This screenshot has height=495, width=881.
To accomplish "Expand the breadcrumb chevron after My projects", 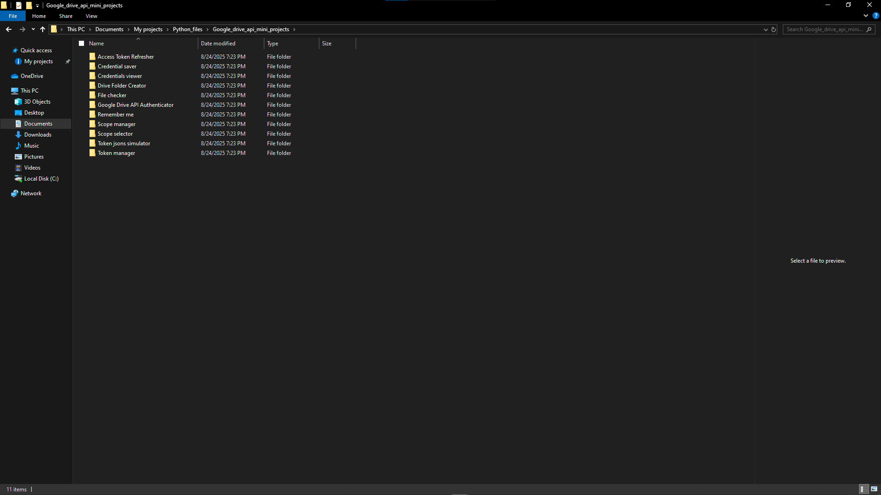I will [167, 29].
